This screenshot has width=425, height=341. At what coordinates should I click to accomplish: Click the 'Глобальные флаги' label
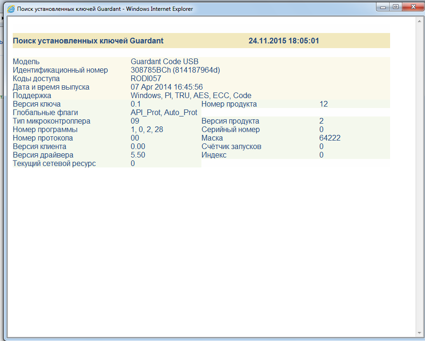(x=46, y=113)
